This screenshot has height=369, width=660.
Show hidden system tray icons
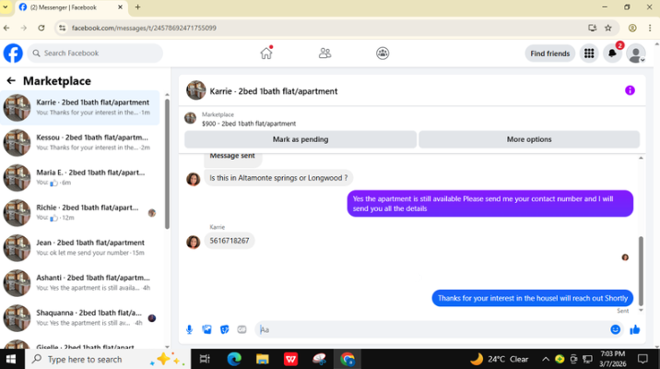tap(546, 359)
